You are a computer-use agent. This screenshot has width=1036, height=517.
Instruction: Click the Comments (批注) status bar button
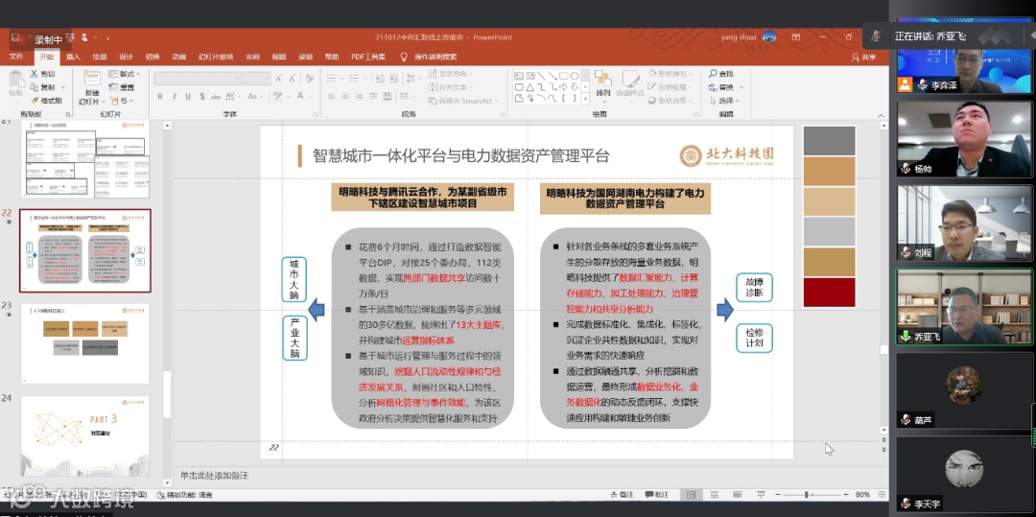(x=658, y=495)
